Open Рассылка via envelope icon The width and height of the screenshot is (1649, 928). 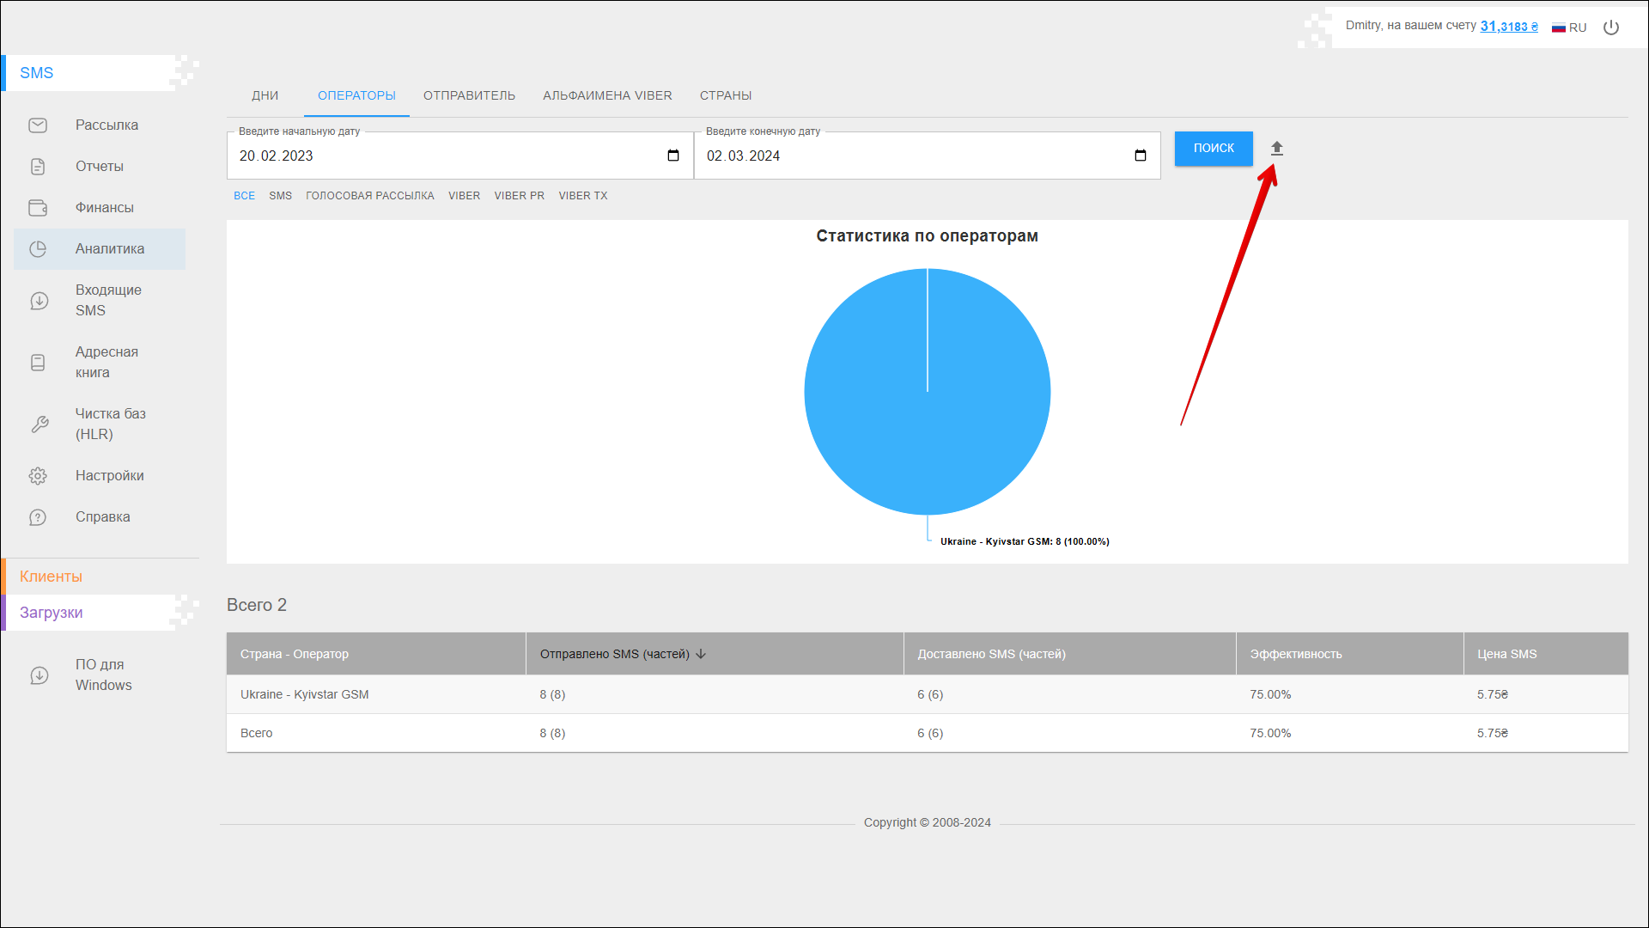point(38,125)
